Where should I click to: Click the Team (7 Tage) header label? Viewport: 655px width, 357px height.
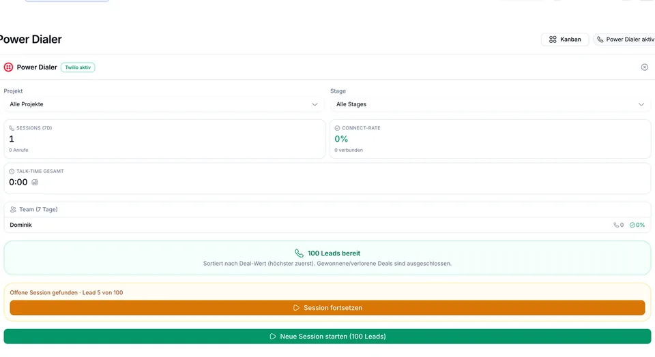pyautogui.click(x=38, y=209)
